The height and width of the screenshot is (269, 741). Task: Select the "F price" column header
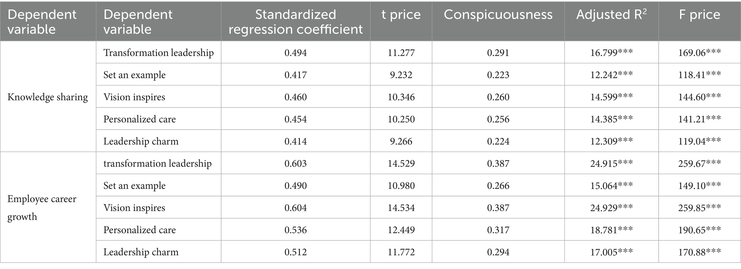coord(699,15)
